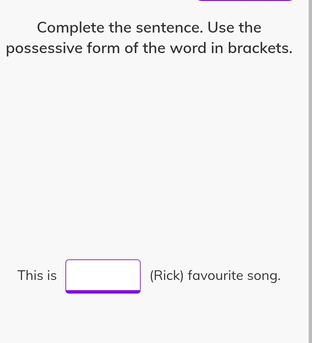Click the purple underline of the answer box

pos(103,292)
